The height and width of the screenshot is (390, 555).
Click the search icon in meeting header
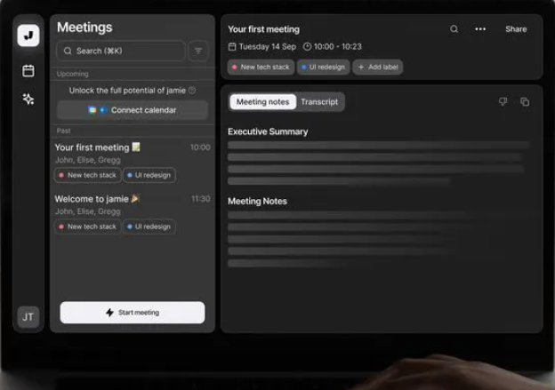point(454,29)
